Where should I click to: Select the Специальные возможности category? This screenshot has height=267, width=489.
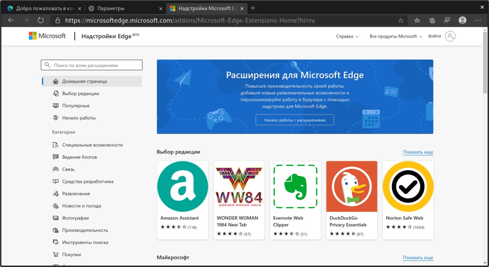tap(92, 145)
